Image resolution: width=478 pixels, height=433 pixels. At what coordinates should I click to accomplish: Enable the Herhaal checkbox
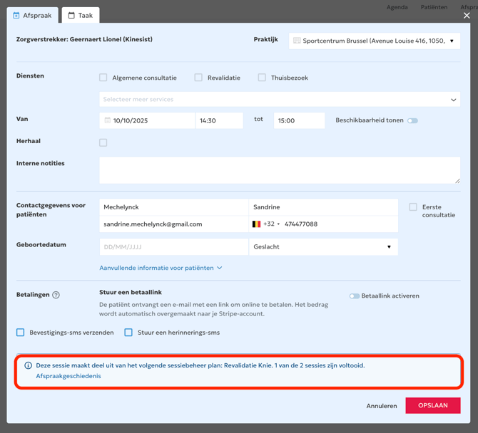[x=103, y=142]
